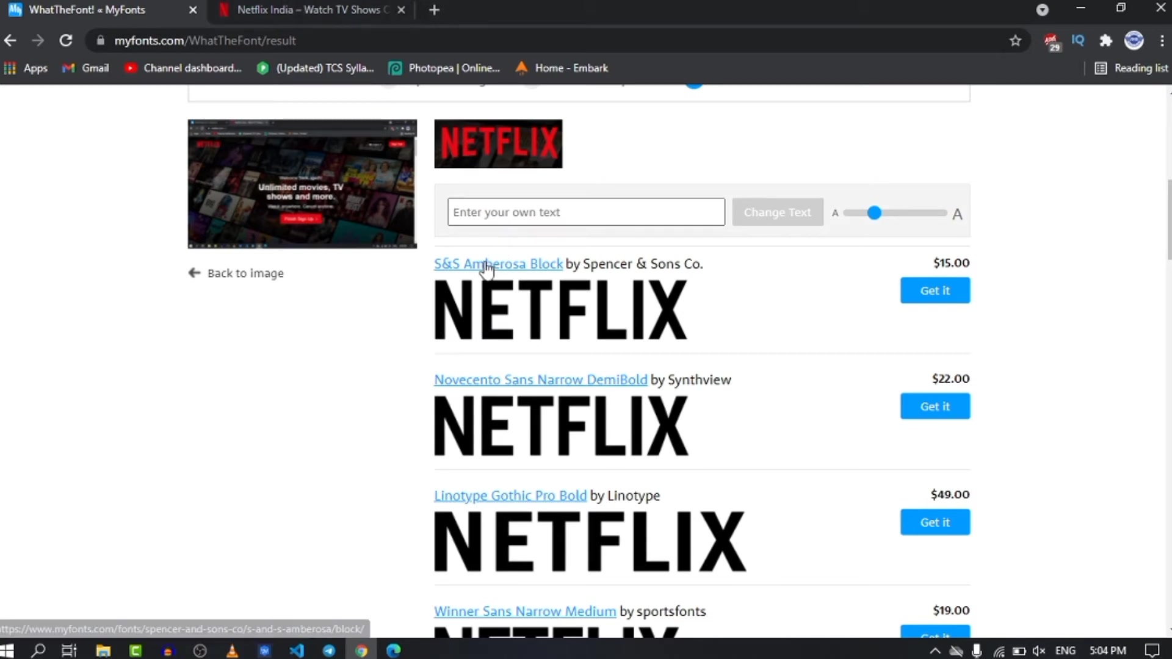Viewport: 1172px width, 659px height.
Task: Open the Chrome profile avatar
Action: pyautogui.click(x=1134, y=40)
